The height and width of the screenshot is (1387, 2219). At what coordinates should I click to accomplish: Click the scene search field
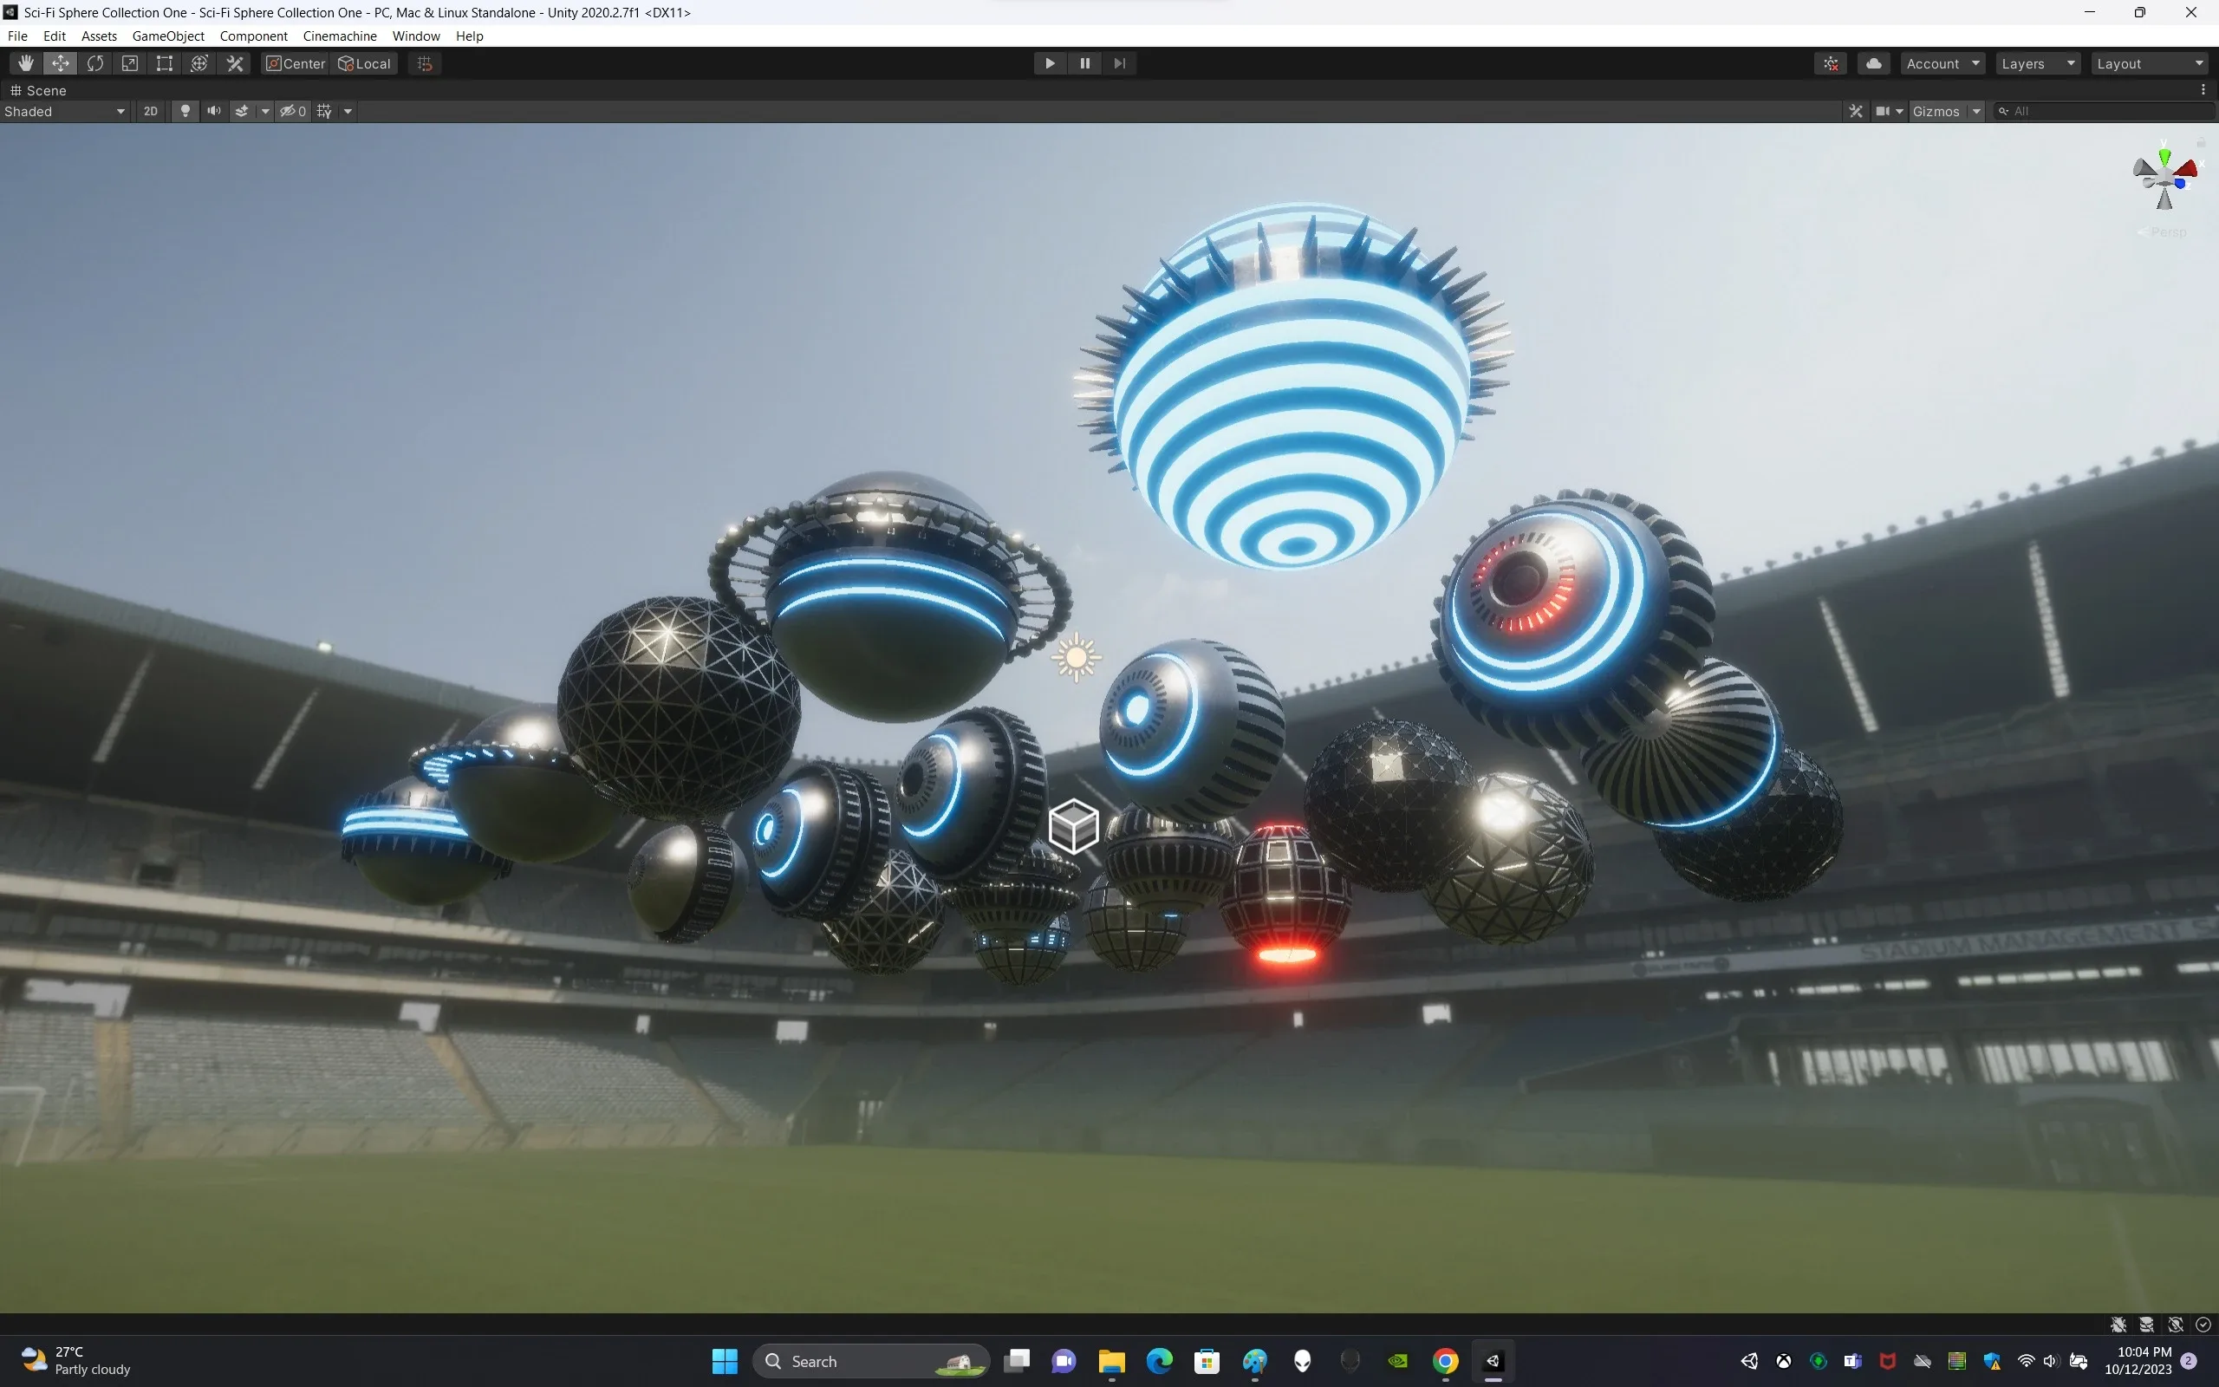2109,111
